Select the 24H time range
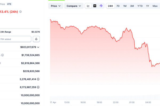 [110, 6]
